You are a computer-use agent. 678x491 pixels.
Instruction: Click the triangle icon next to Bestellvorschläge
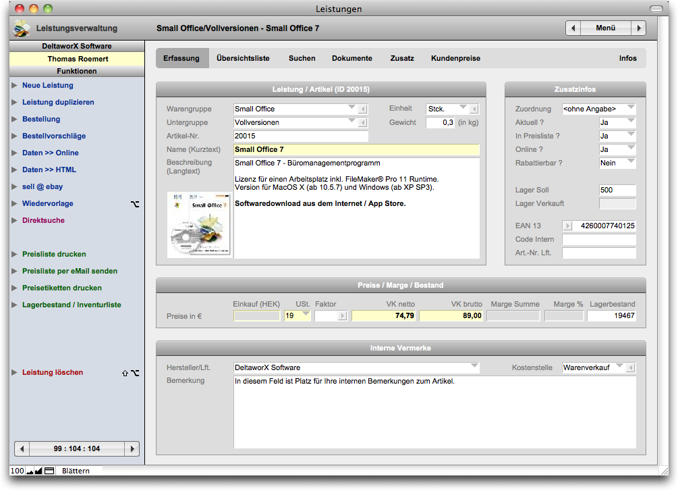(x=15, y=136)
